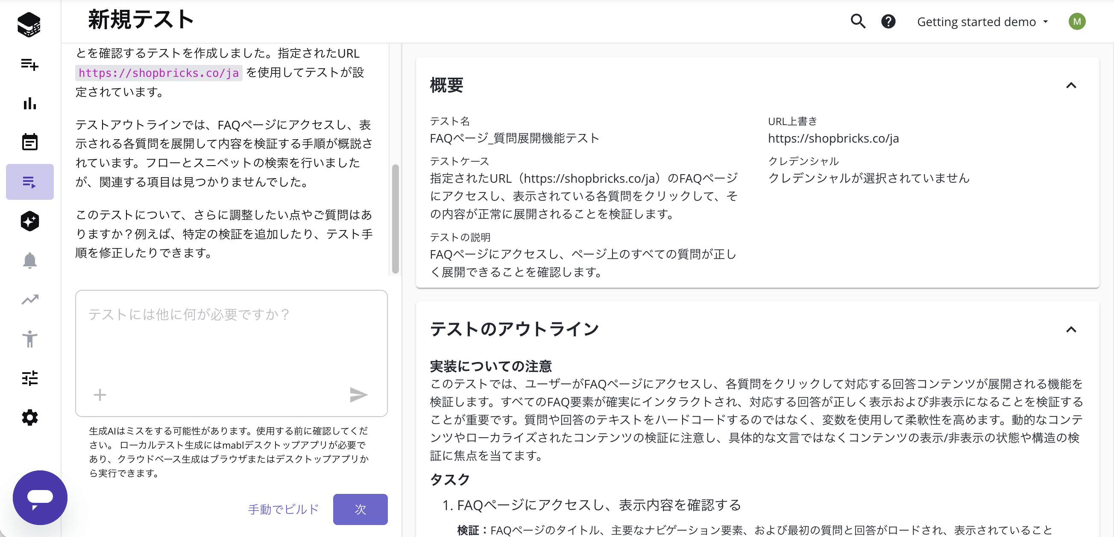Open the settings gear icon
1114x537 pixels.
click(29, 417)
